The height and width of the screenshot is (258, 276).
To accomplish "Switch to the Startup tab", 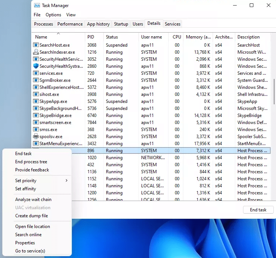I will coord(121,24).
